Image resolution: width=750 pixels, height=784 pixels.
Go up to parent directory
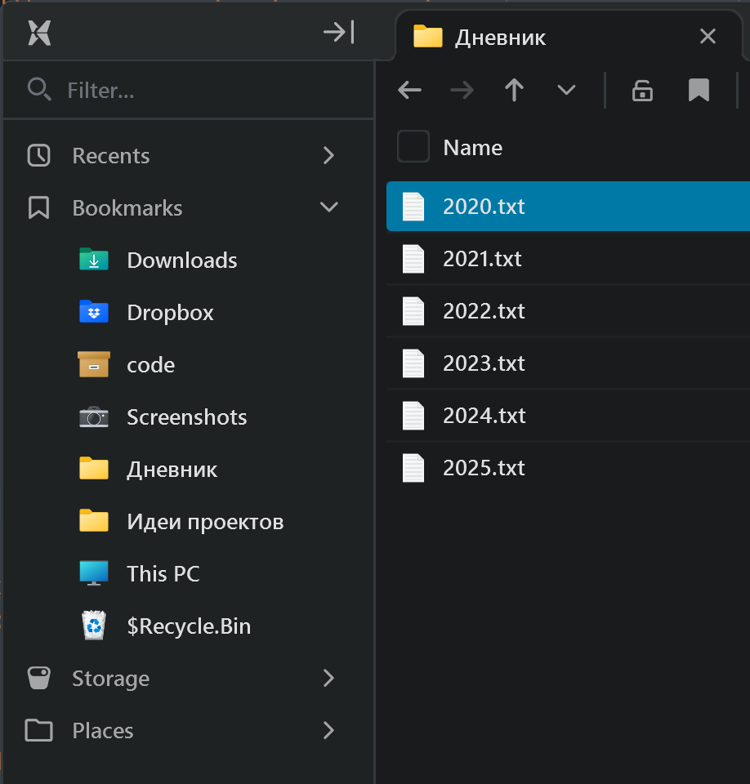[514, 90]
